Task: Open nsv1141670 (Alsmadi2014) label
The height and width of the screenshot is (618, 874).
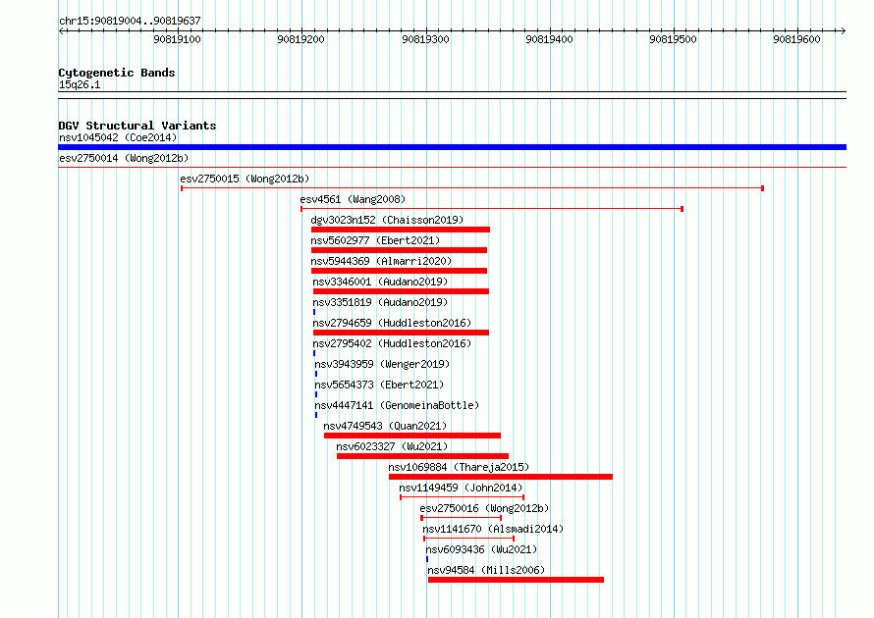Action: click(x=493, y=529)
